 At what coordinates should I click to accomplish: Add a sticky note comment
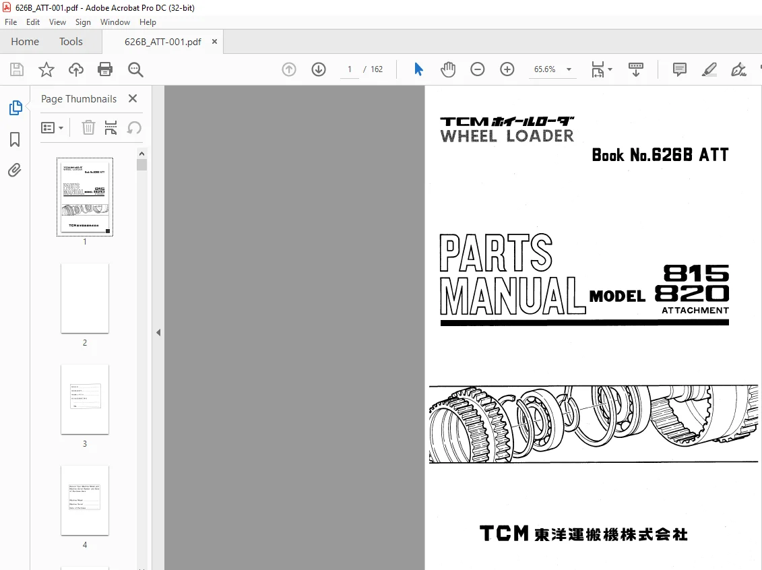679,69
